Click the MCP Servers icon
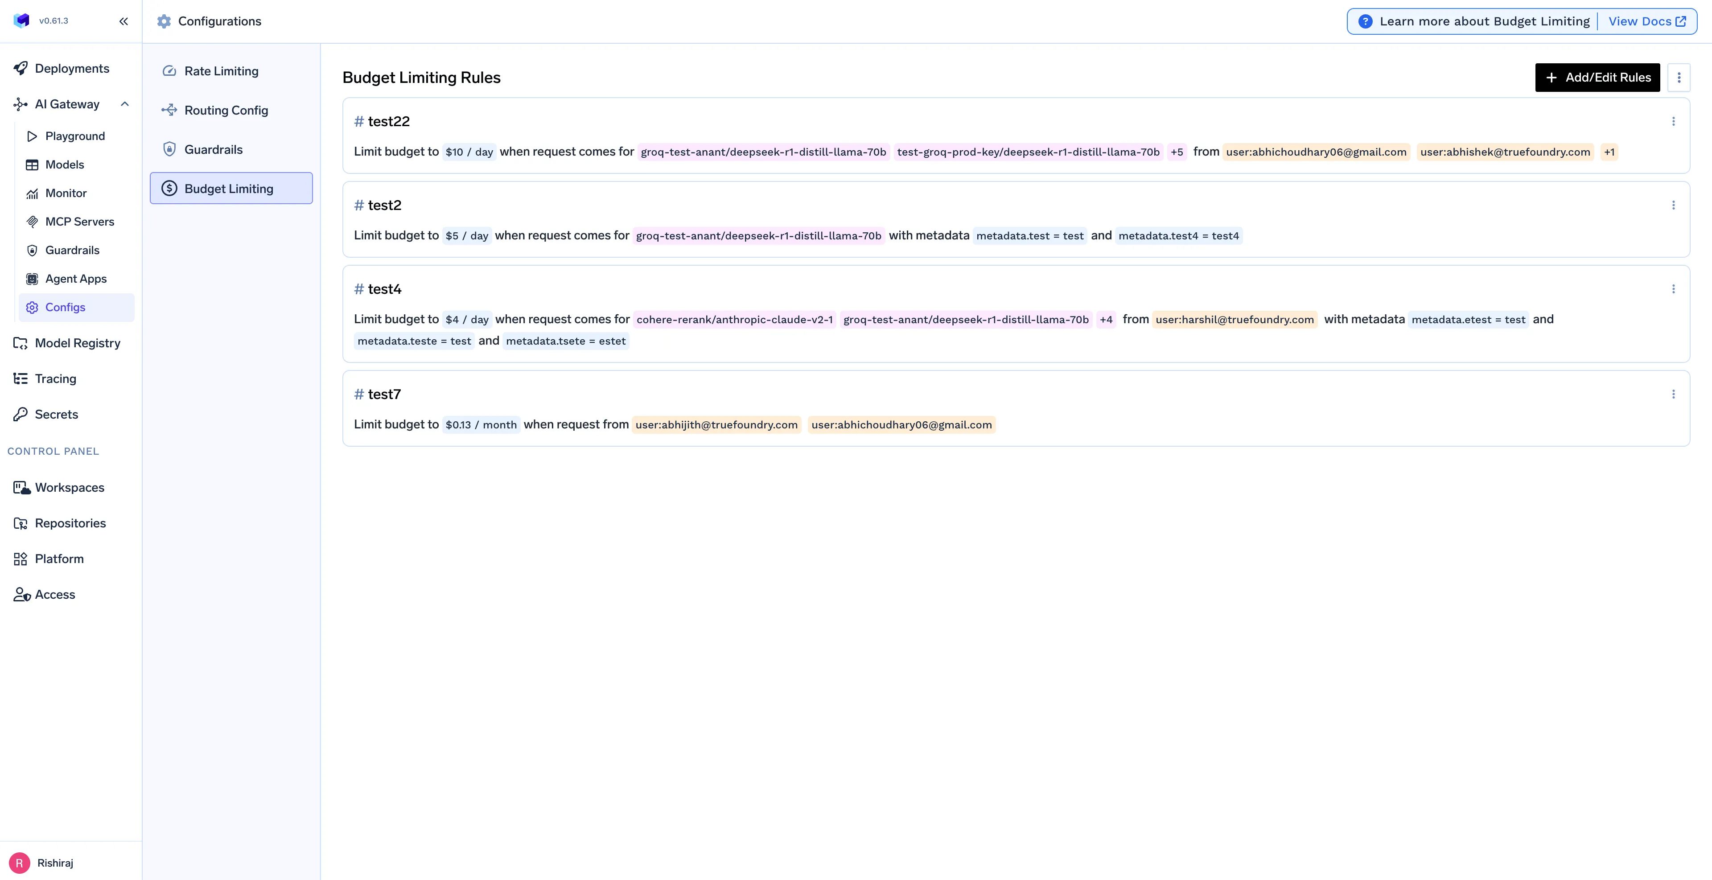Viewport: 1712px width, 880px height. point(32,222)
